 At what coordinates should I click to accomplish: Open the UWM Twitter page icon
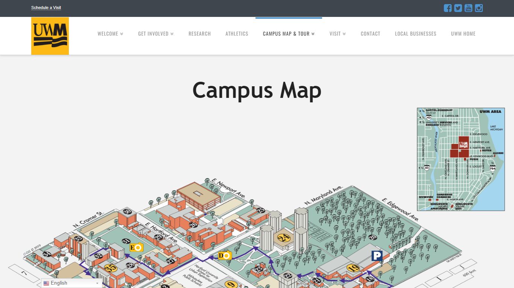tap(458, 8)
